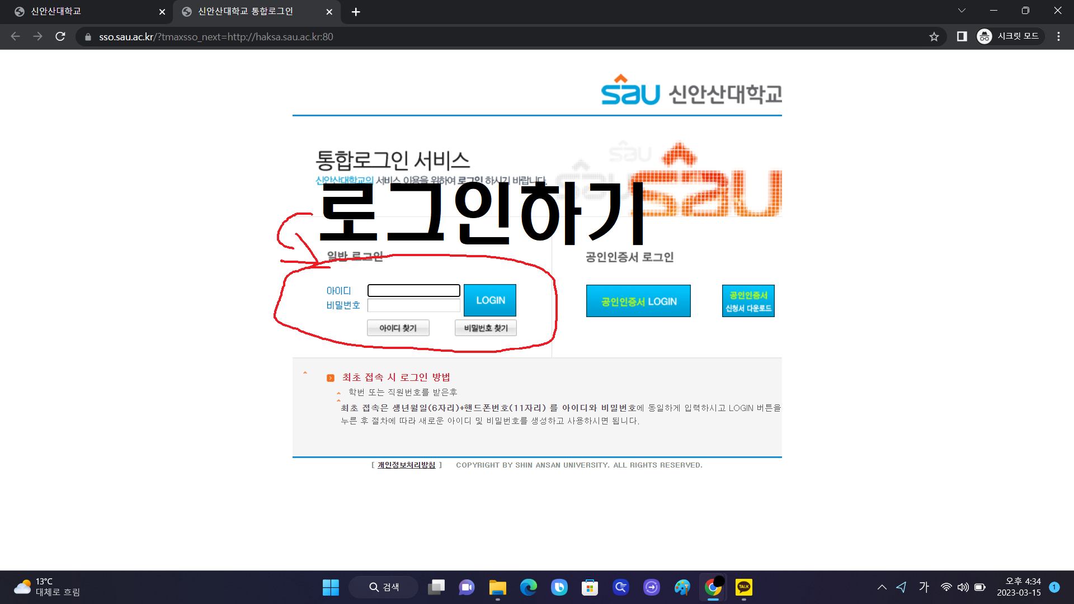Viewport: 1074px width, 604px height.
Task: Open Task View on taskbar
Action: coord(436,587)
